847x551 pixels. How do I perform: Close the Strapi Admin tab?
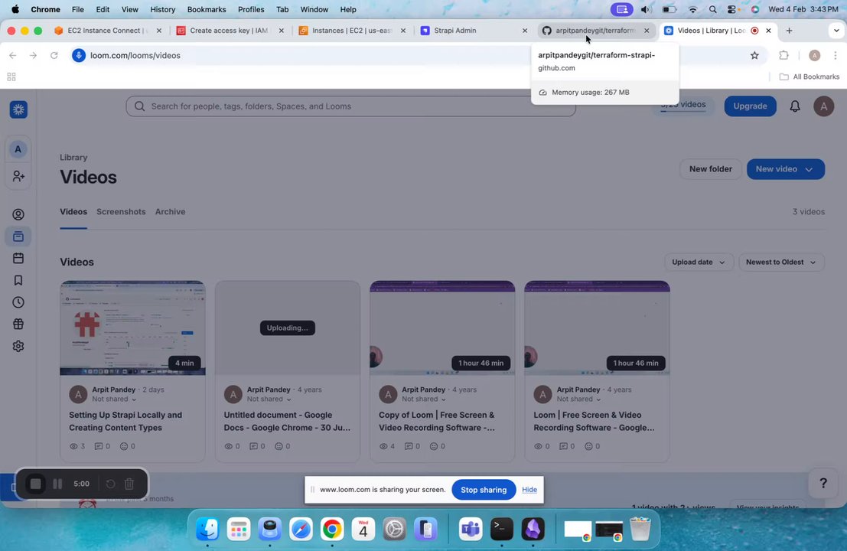click(525, 31)
